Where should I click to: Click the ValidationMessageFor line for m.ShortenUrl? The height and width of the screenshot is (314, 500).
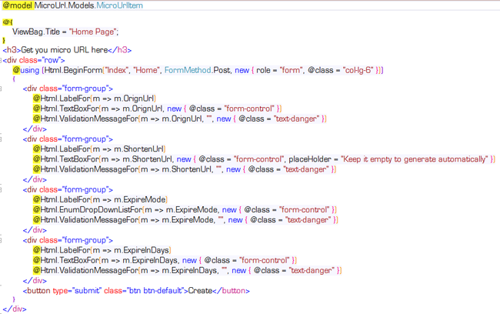pyautogui.click(x=185, y=169)
